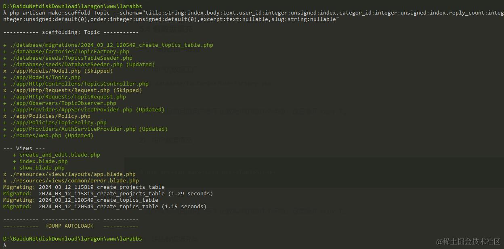Select AuthServiceProvider.php (Updated) line
The width and height of the screenshot is (504, 249).
[x=86, y=129]
